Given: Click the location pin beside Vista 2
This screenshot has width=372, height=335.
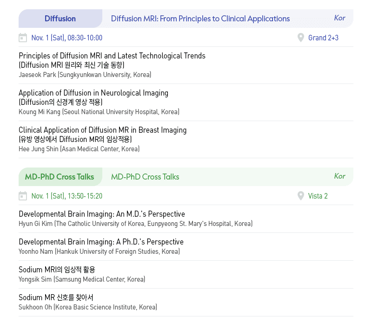Looking at the screenshot, I should click(300, 195).
